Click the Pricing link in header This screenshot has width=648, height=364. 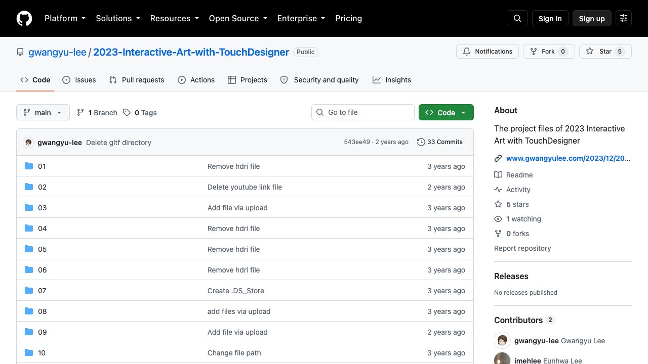[x=349, y=19]
